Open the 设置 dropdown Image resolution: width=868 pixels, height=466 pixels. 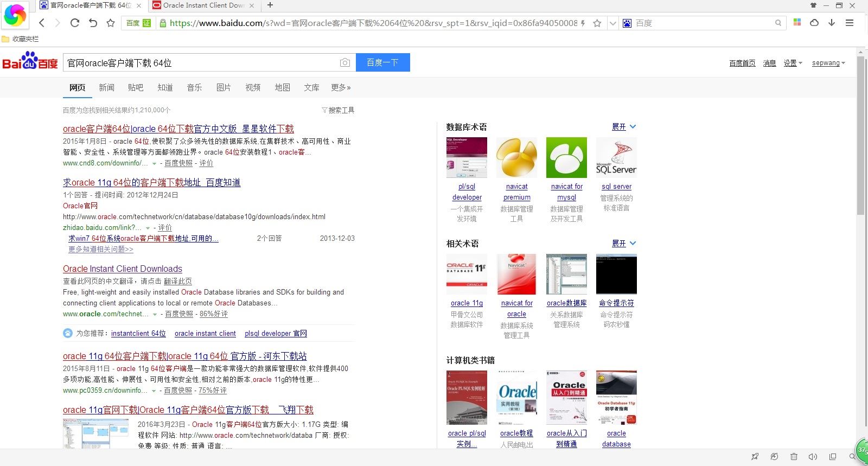pos(793,63)
